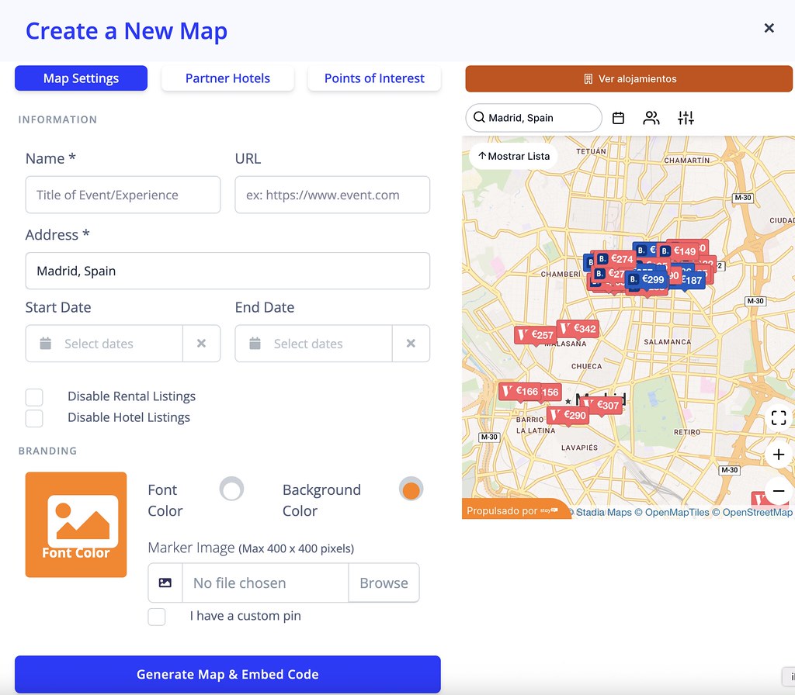Select the €187 hotel map marker
Image resolution: width=795 pixels, height=695 pixels.
(693, 280)
